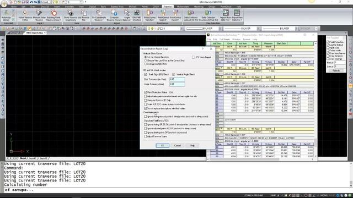The image size is (353, 198).
Task: Toggle 'Do not replace descriptions with field values'
Action: (146, 108)
